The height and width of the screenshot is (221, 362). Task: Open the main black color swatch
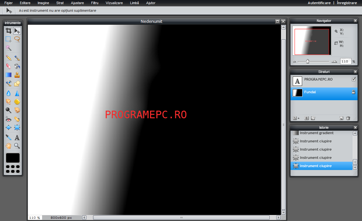(x=13, y=158)
